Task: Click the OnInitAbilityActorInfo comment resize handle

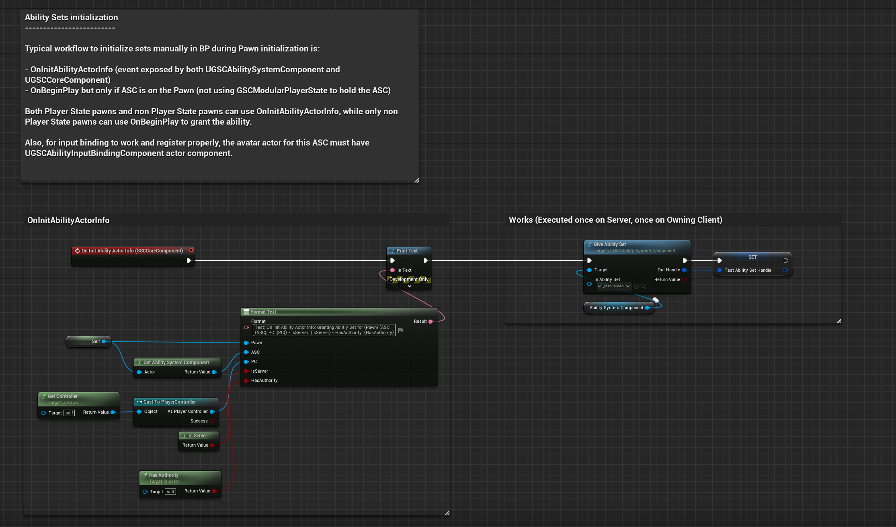Action: point(447,513)
